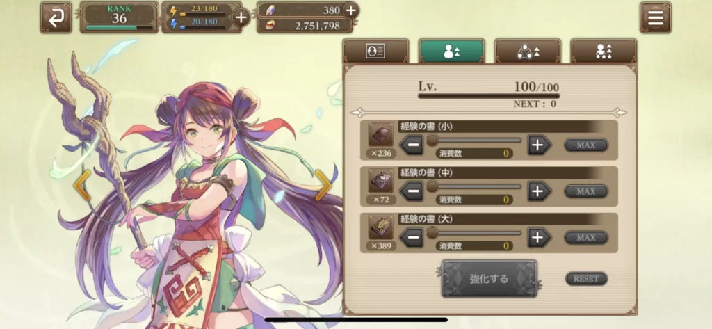
Task: Click the RESET button
Action: (x=586, y=279)
